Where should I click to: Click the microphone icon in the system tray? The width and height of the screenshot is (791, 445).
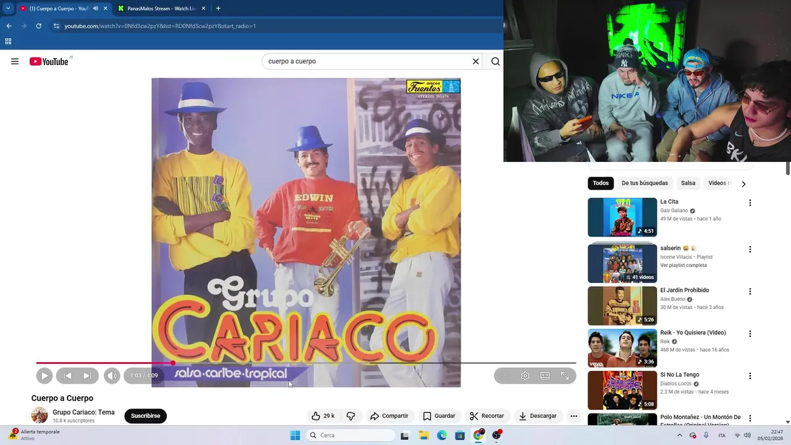coord(706,435)
